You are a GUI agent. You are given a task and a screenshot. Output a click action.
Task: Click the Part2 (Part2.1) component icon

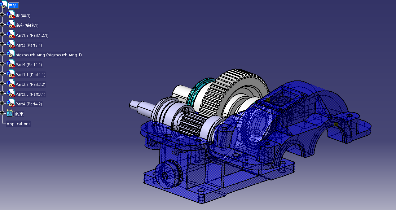tap(10, 44)
